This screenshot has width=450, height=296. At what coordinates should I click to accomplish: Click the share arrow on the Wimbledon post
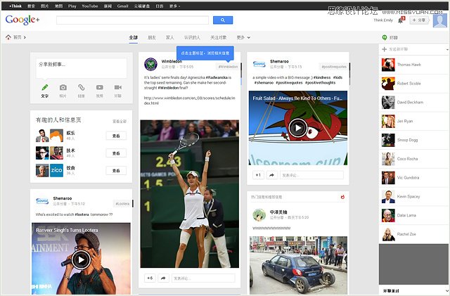click(x=163, y=278)
